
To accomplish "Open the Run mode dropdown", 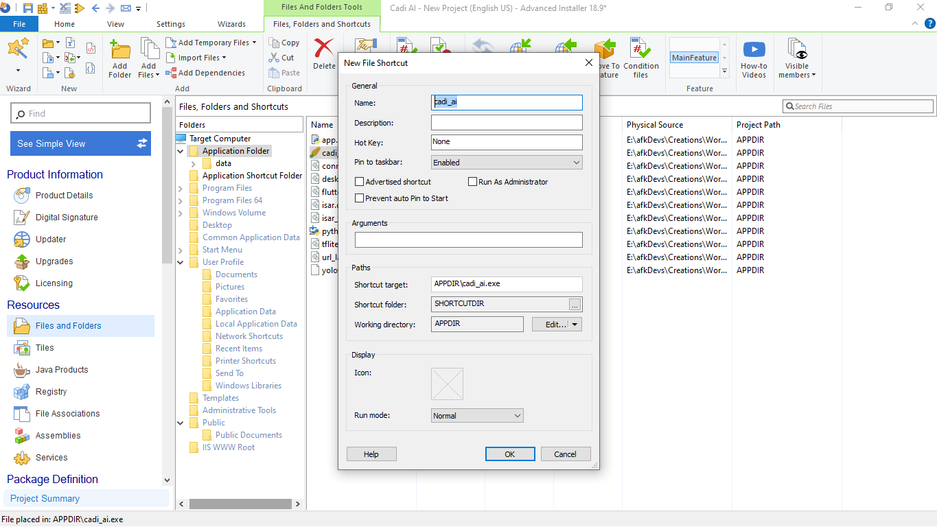I will [477, 416].
